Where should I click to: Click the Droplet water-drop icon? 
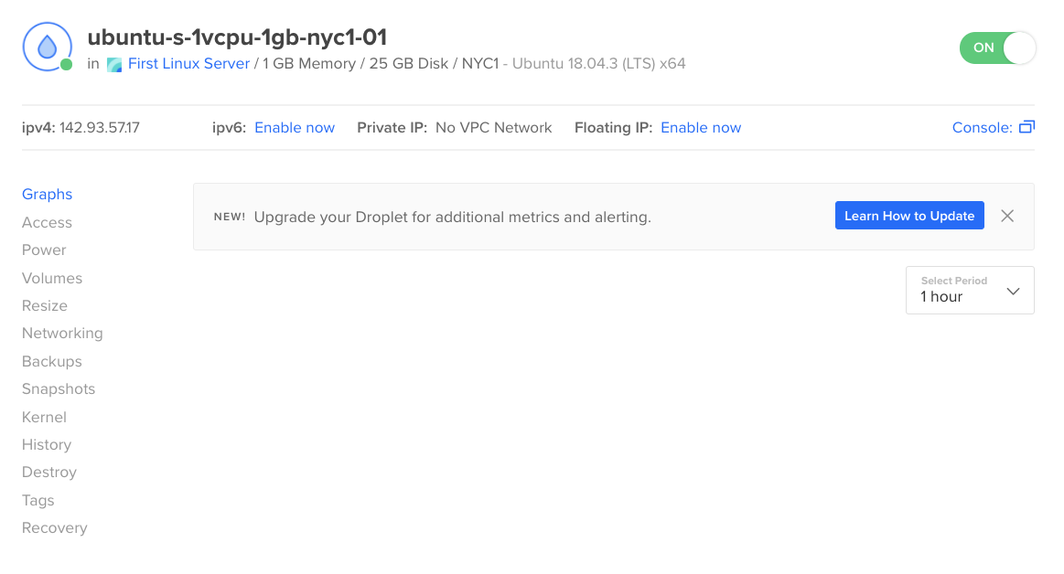[x=47, y=47]
